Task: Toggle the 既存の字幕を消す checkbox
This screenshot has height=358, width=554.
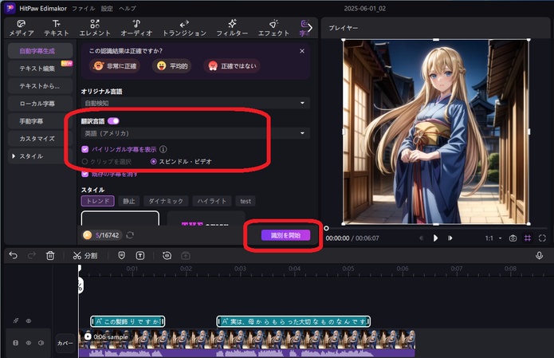Action: tap(84, 174)
